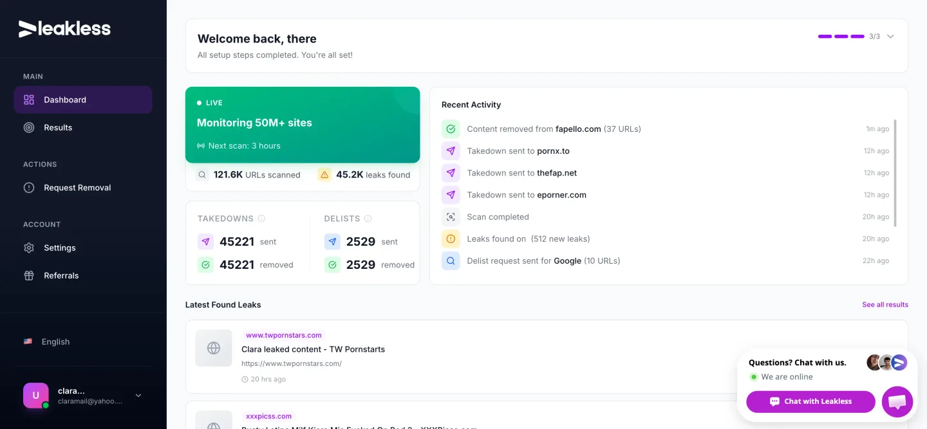
Task: Expand the clara account menu chevron
Action: click(138, 396)
